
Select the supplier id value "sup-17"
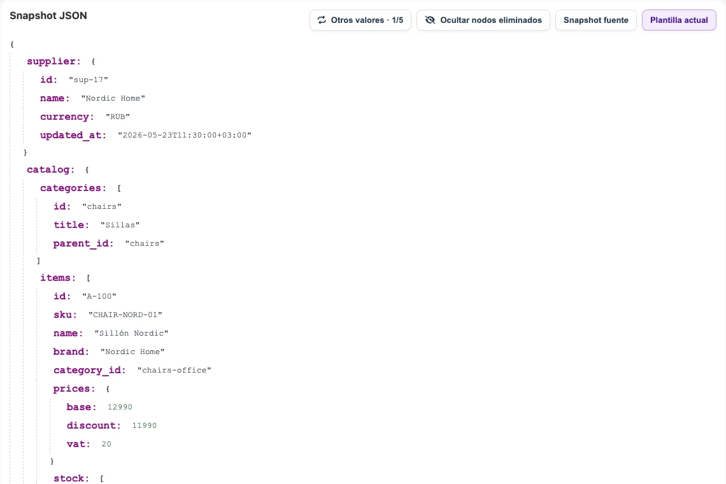pos(89,80)
